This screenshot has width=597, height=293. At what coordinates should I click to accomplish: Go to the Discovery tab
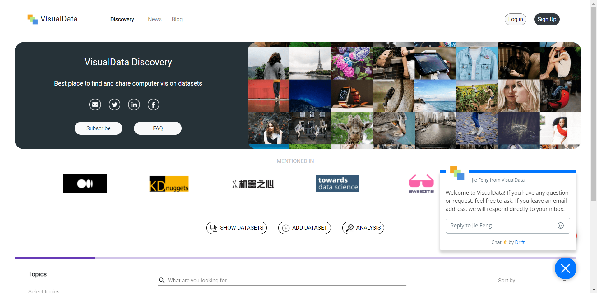tap(122, 19)
